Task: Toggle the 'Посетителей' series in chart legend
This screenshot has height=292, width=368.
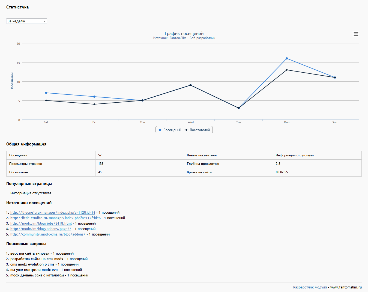Action: 197,130
